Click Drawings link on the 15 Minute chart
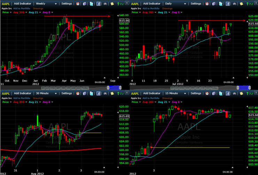This screenshot has height=175, width=258. click(x=167, y=98)
